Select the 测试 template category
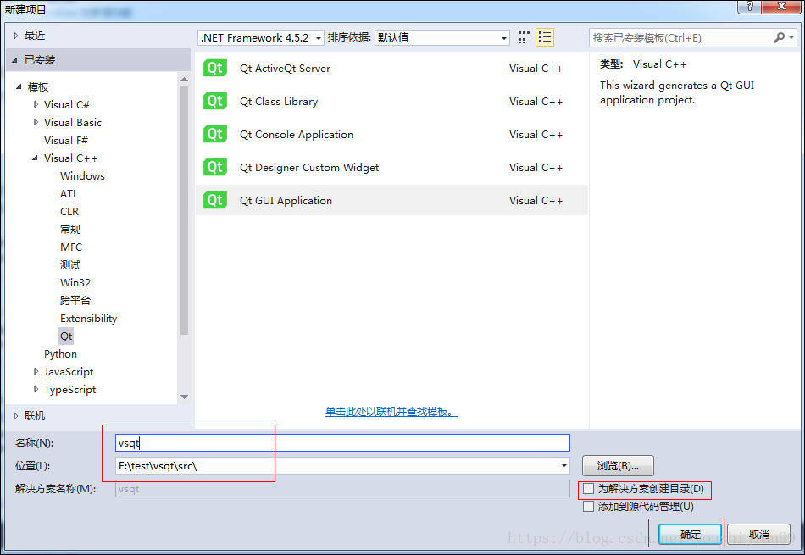 [70, 265]
